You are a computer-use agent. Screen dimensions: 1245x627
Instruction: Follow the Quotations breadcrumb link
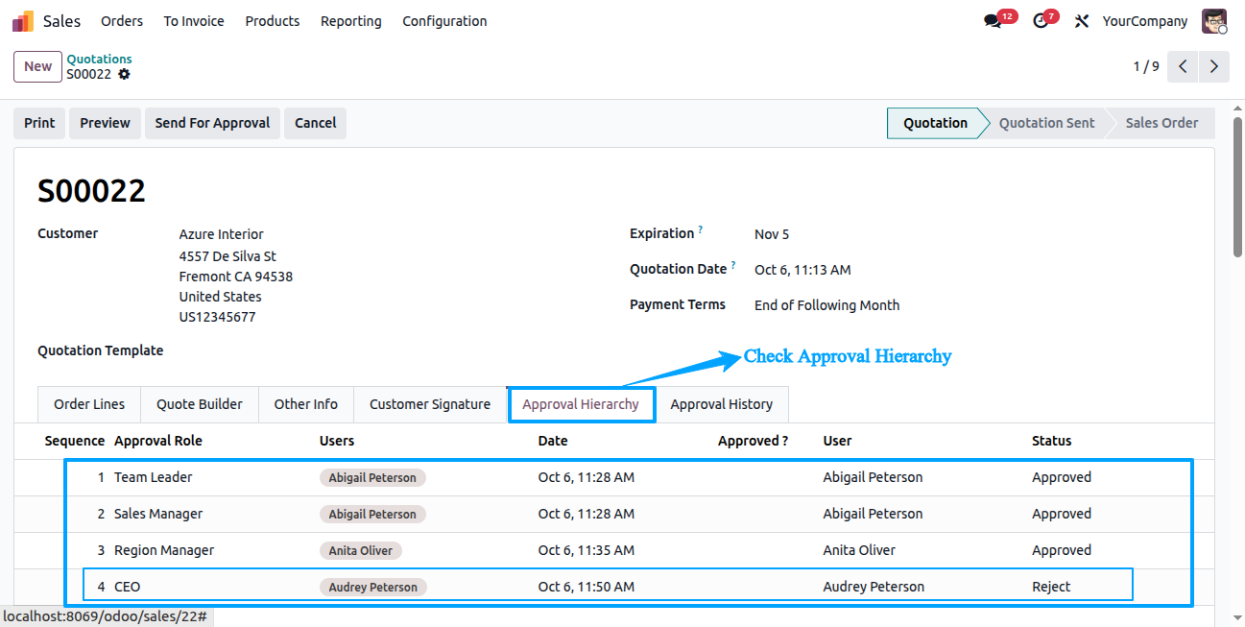click(x=99, y=59)
